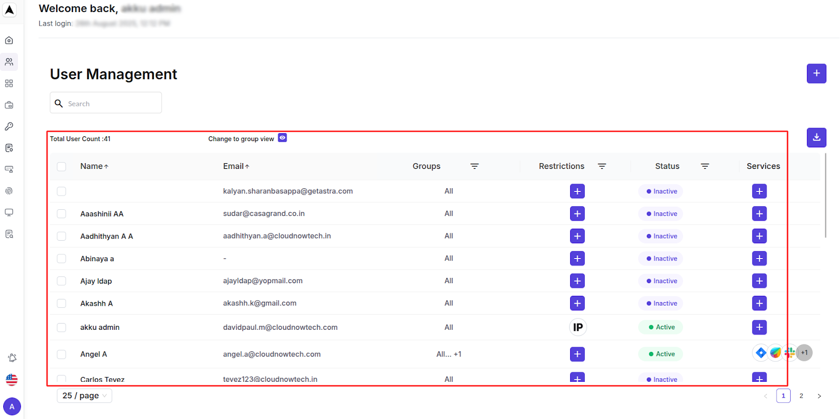The image size is (840, 419).
Task: Open the Status column filter
Action: (705, 166)
